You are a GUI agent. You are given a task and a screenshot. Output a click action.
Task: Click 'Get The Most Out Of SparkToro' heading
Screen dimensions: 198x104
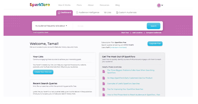[119, 57]
